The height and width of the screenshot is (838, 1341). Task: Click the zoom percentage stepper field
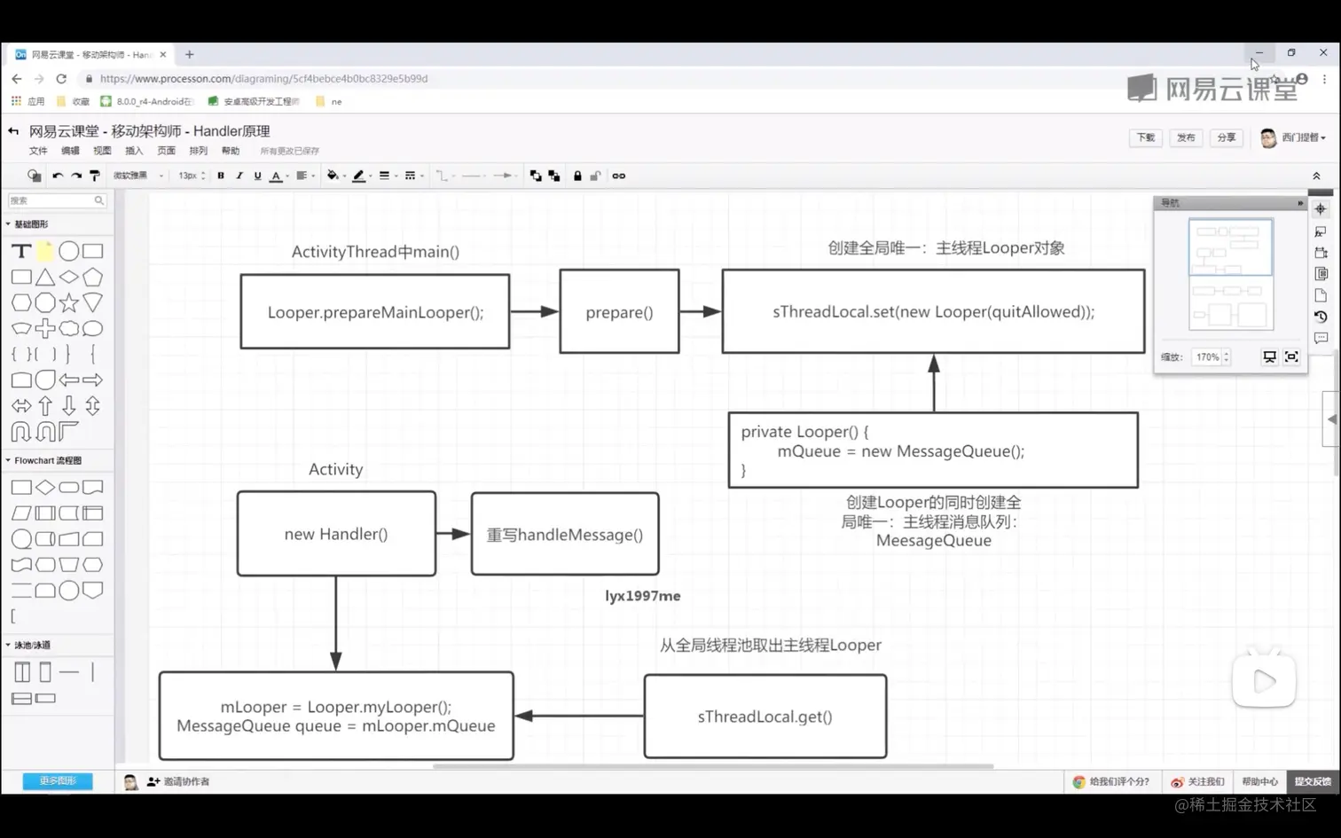pyautogui.click(x=1211, y=357)
